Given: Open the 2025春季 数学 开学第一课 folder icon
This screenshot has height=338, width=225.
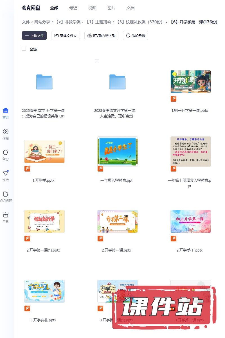Looking at the screenshot, I should (44, 82).
